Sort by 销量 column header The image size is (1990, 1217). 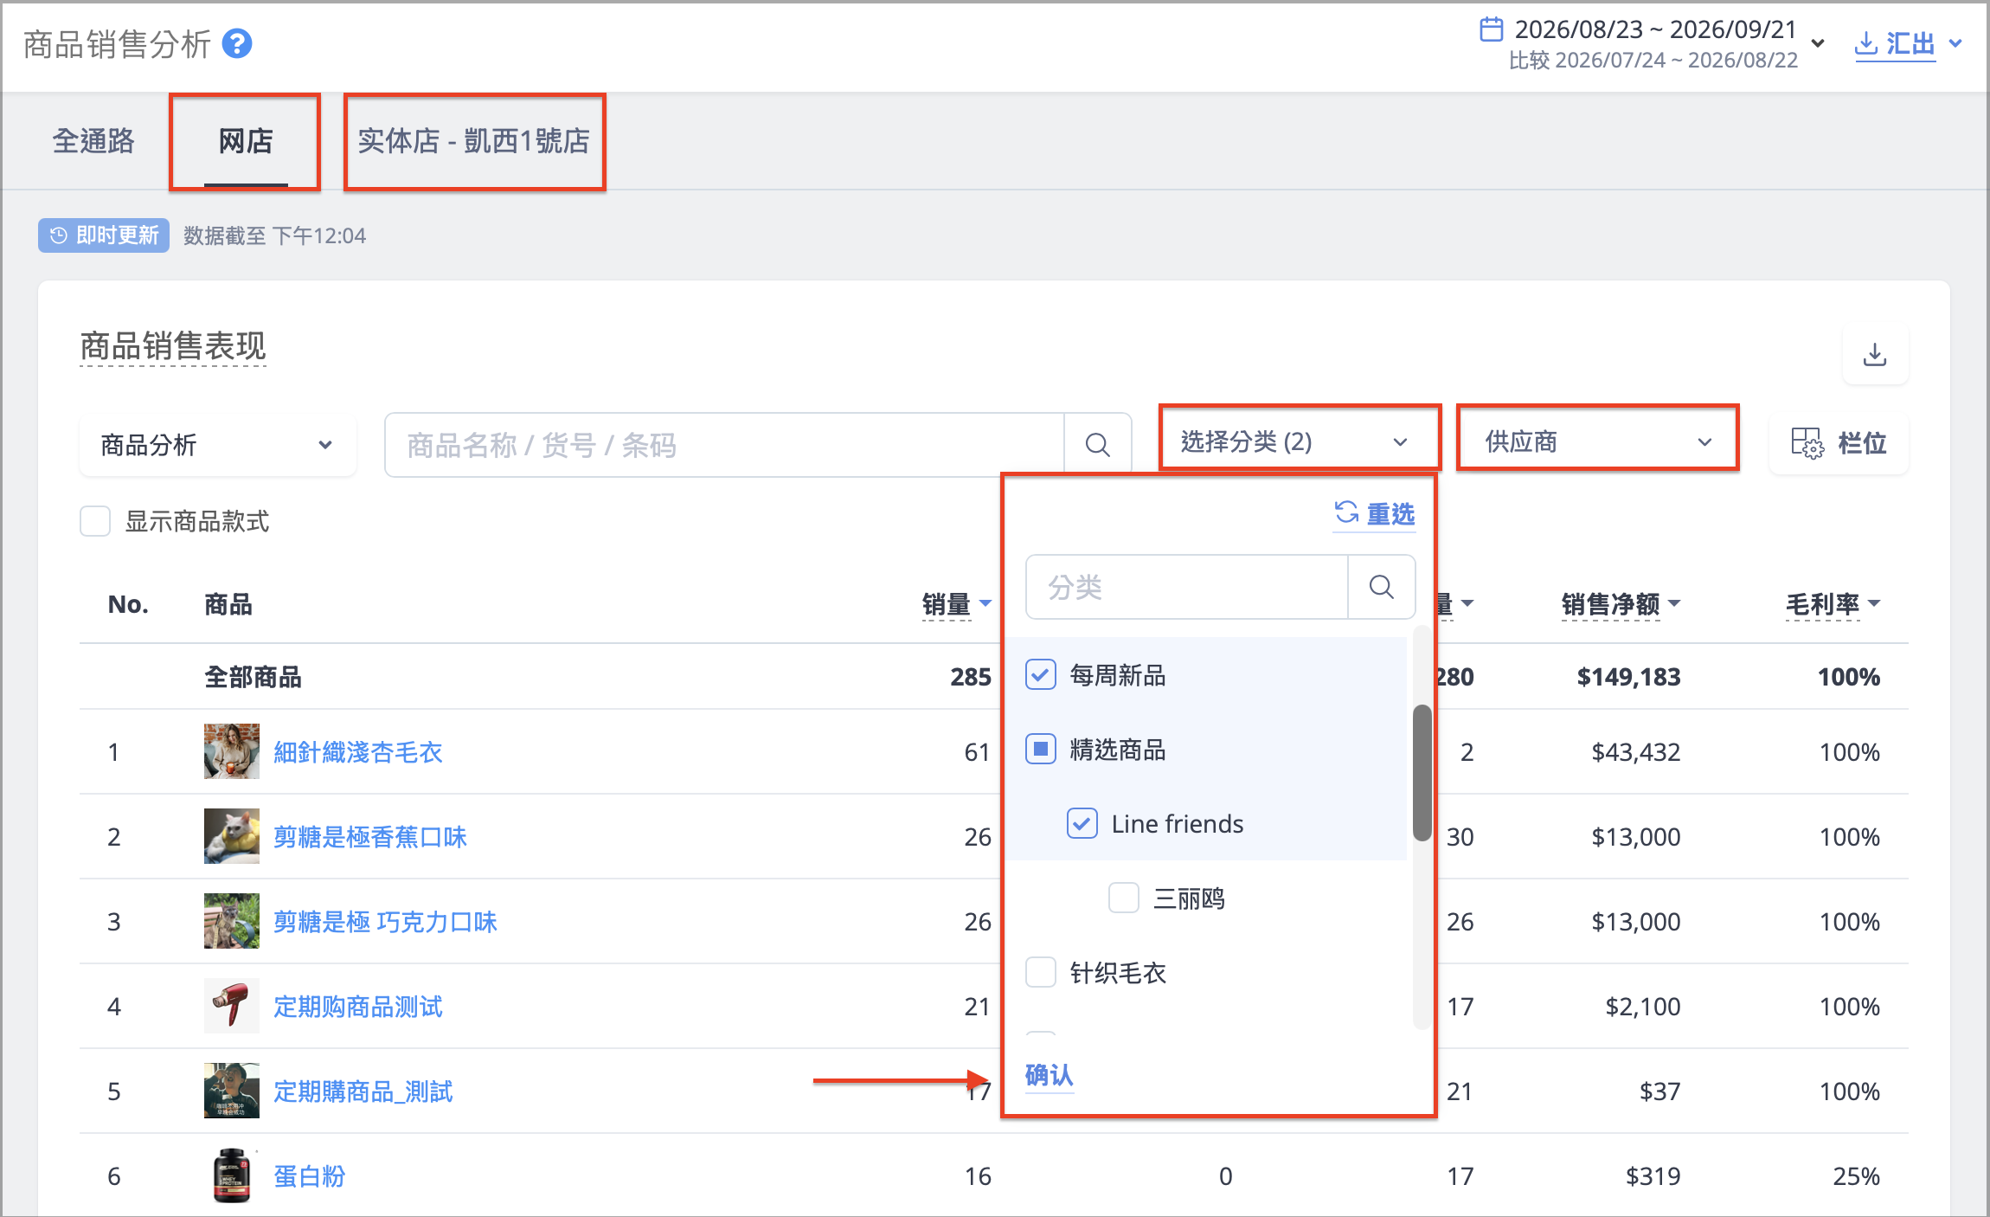(956, 603)
